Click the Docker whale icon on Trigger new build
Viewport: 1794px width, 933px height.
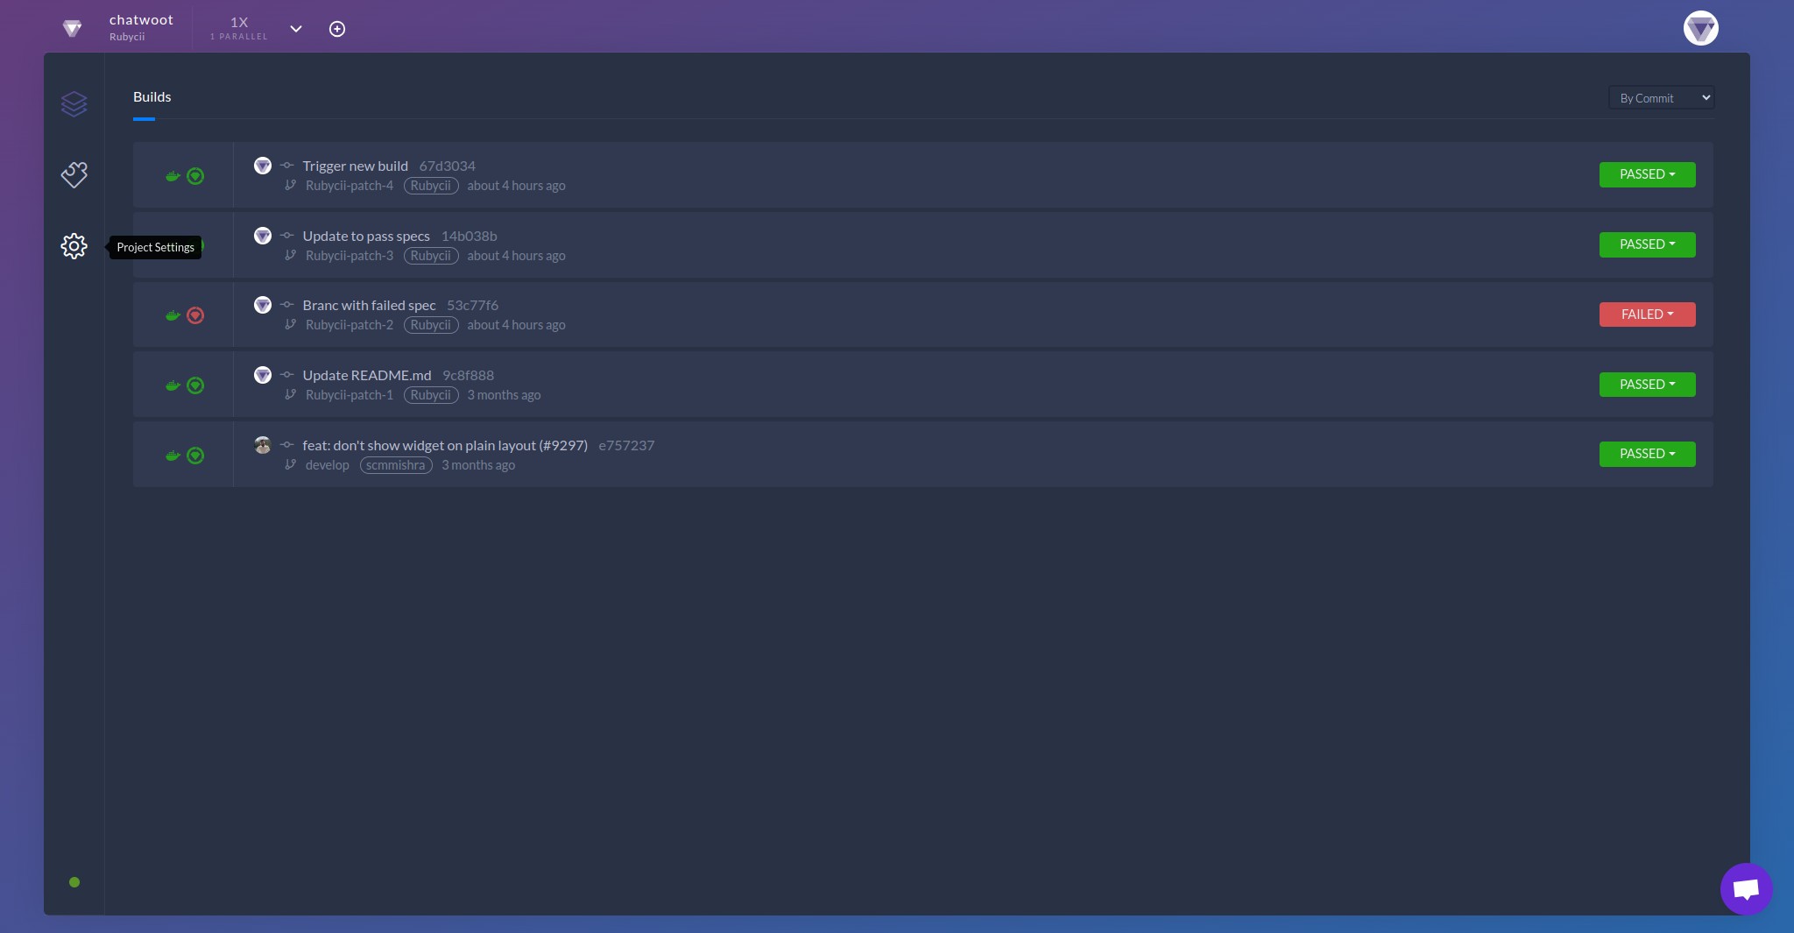(173, 176)
